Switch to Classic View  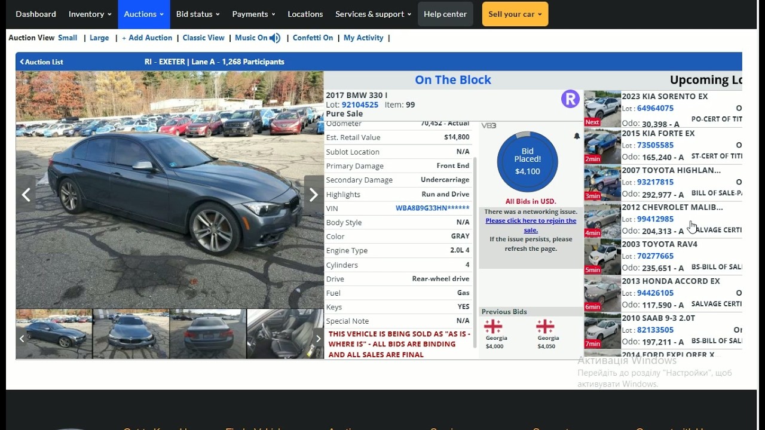[203, 38]
